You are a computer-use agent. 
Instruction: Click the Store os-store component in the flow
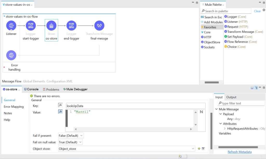51,26
